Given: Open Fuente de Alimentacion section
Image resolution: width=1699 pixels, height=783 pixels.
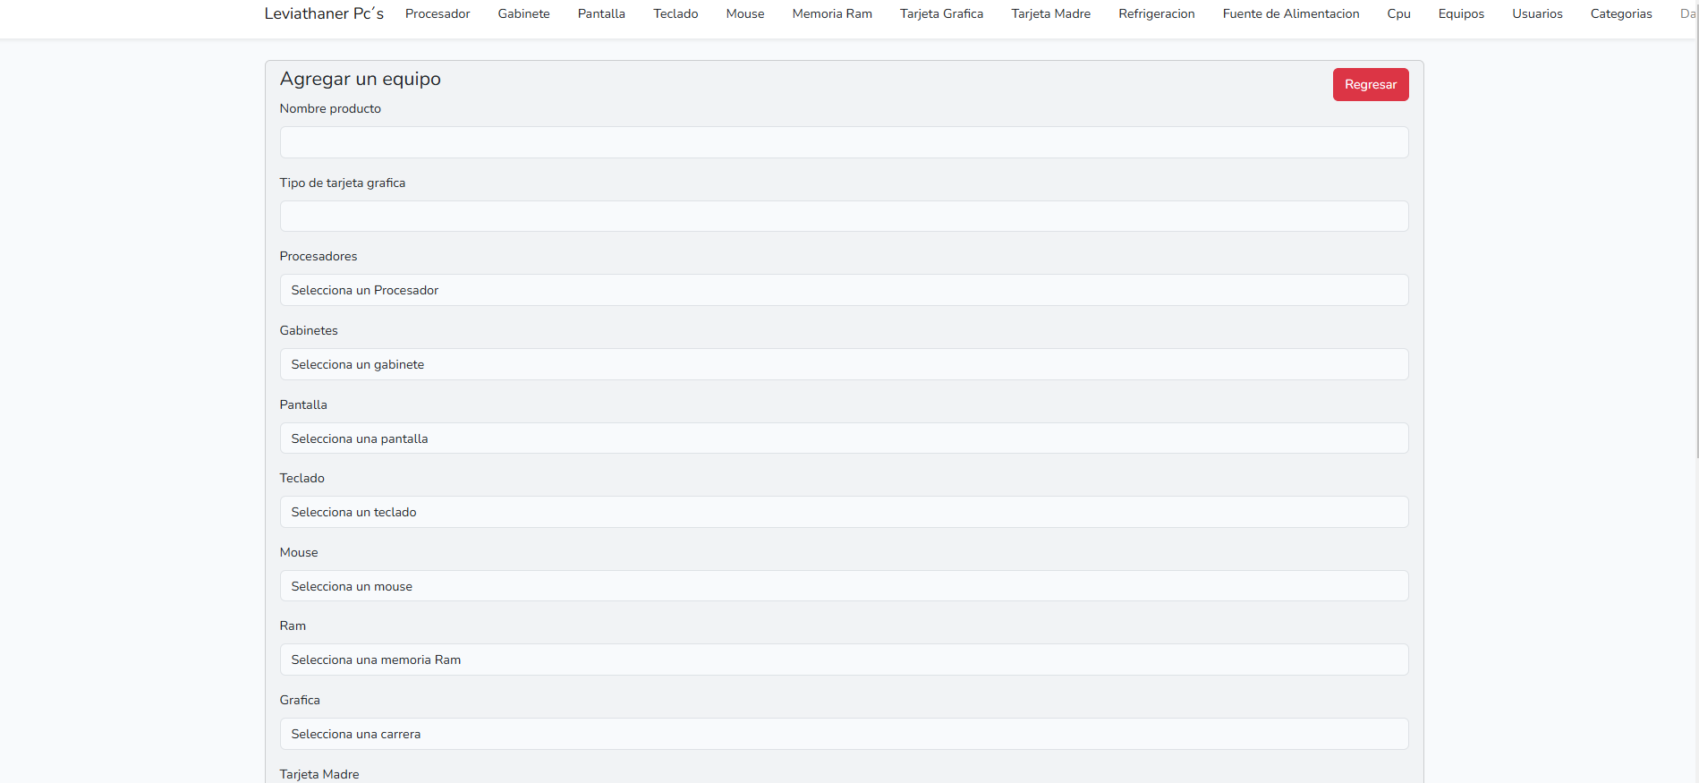Looking at the screenshot, I should 1290,13.
